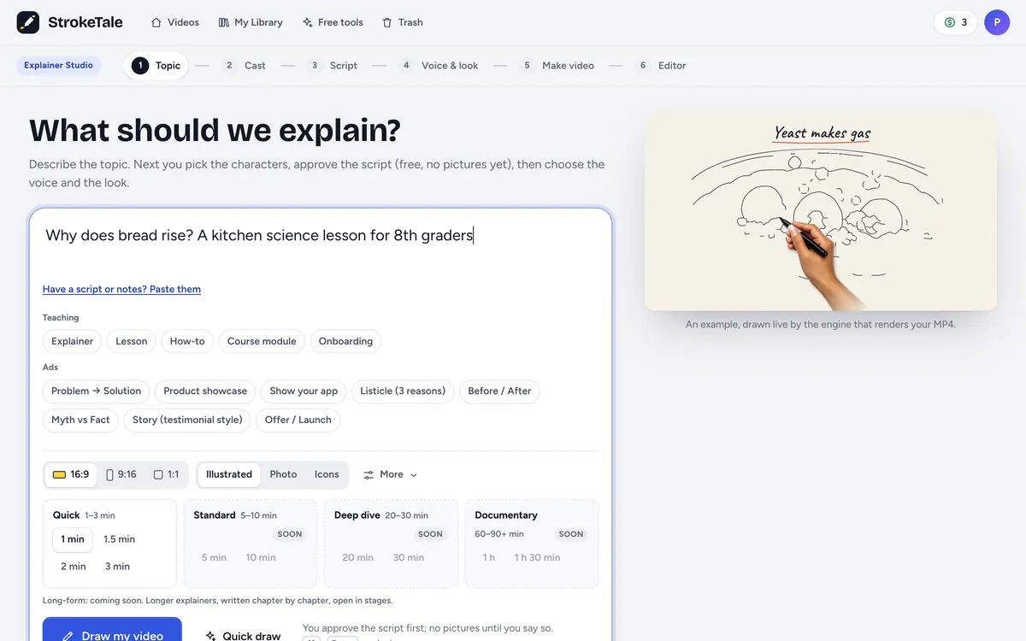Pick the Myth vs Fact chip
Viewport: 1026px width, 641px height.
[80, 420]
